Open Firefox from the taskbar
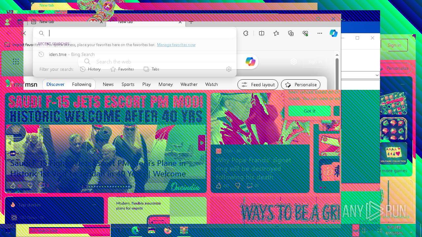The width and height of the screenshot is (422, 237). [168, 230]
